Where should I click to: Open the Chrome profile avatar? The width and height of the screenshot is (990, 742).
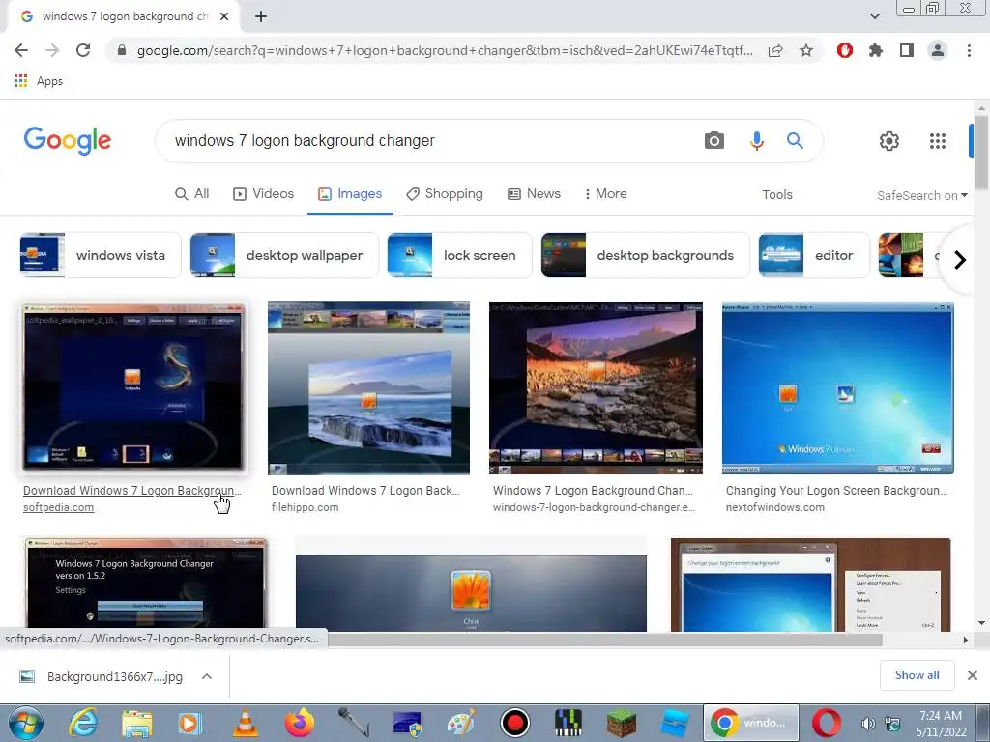click(938, 50)
